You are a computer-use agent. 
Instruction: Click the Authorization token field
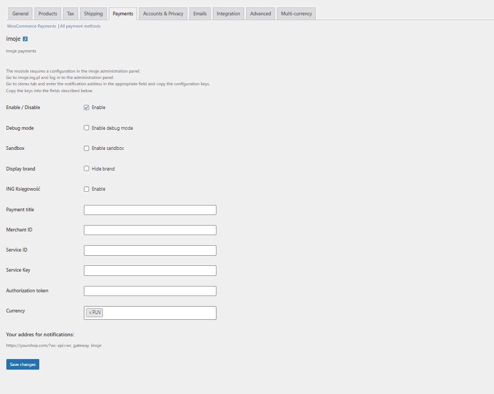(150, 291)
